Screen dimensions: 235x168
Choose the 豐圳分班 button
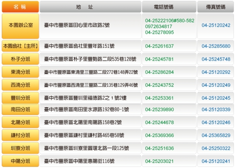pyautogui.click(x=20, y=98)
